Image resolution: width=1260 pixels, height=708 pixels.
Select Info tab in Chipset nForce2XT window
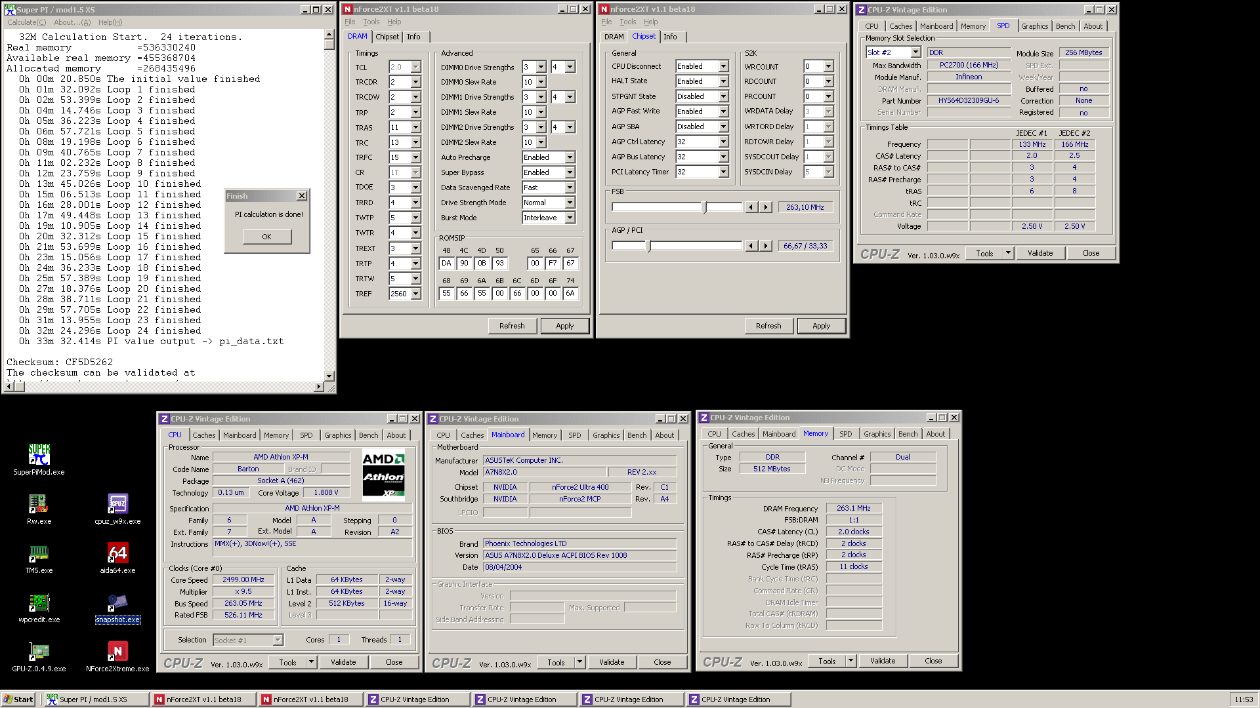click(x=670, y=37)
